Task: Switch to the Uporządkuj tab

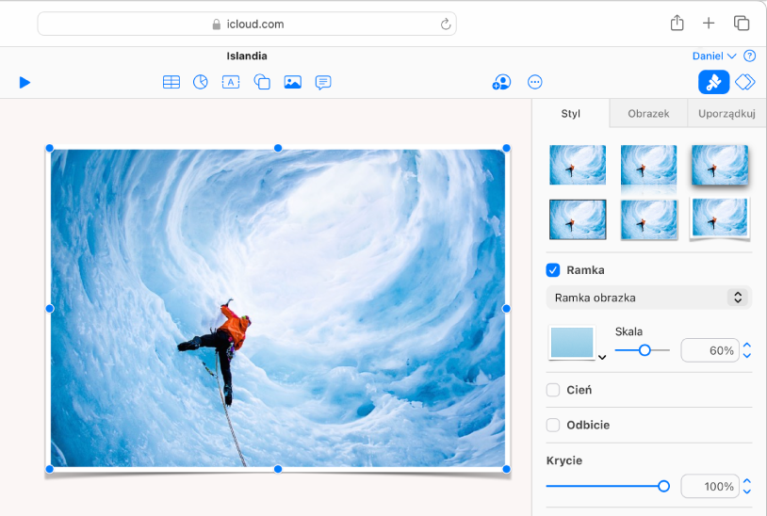Action: click(x=726, y=114)
